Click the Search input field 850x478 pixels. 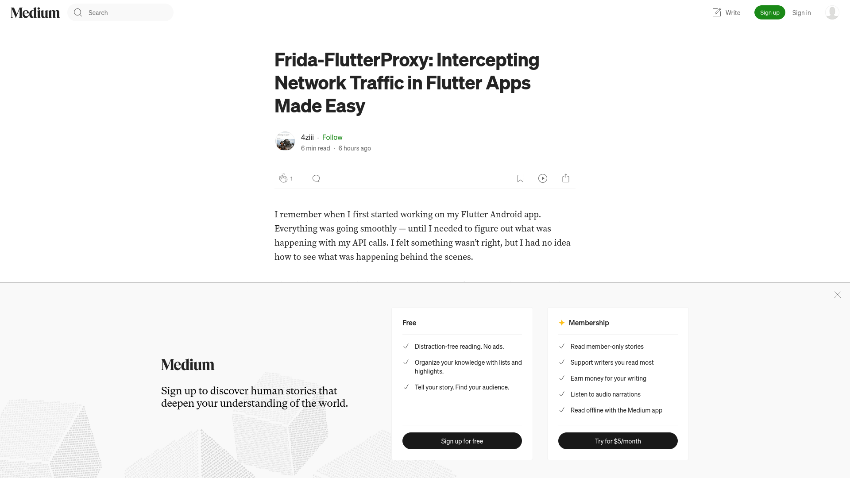(x=120, y=12)
